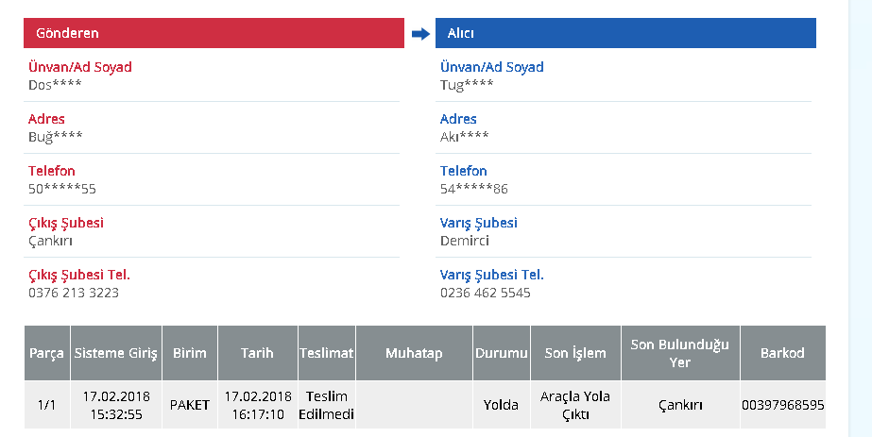Click the Teslim Edilmedi delivery status cell
This screenshot has width=872, height=437.
click(x=327, y=405)
